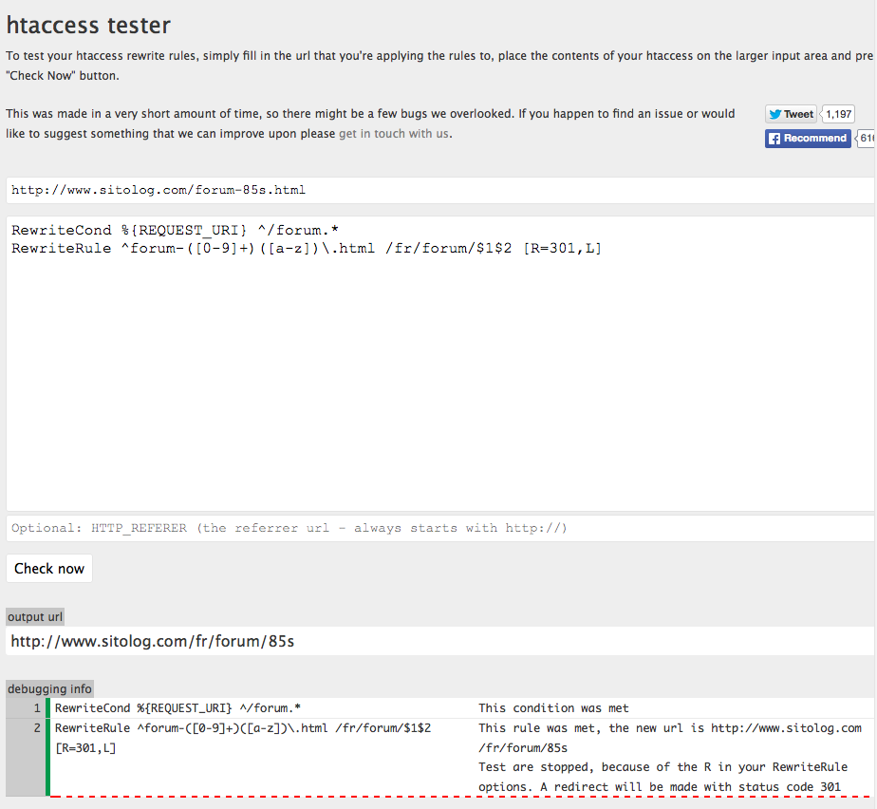This screenshot has width=877, height=809.
Task: Click the Twitter Tweet button
Action: tap(791, 114)
